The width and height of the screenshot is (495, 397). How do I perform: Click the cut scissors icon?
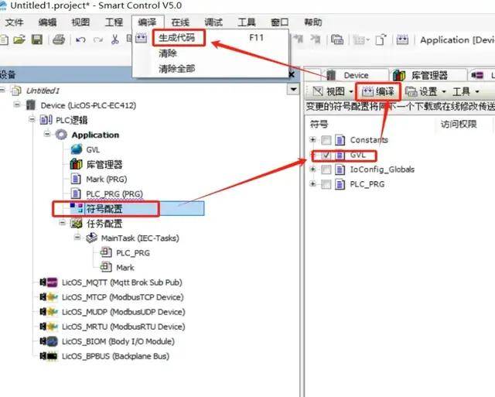(115, 40)
